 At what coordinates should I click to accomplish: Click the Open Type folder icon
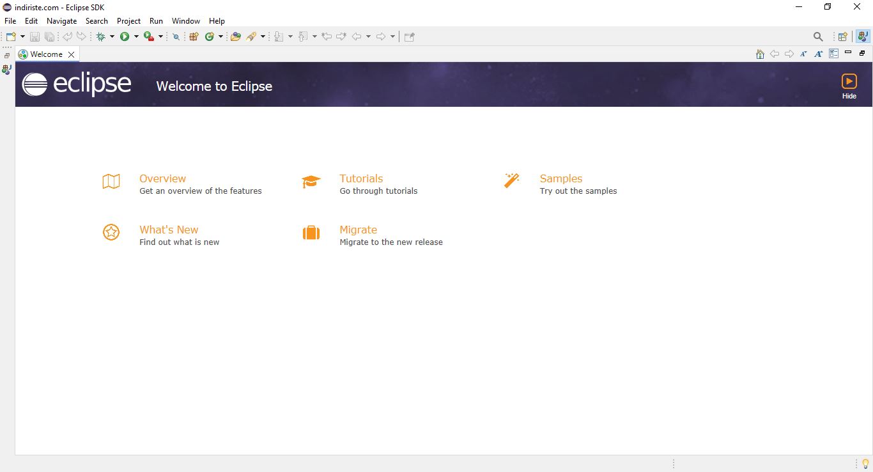click(x=236, y=37)
